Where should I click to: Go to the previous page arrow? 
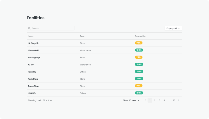click(145, 100)
